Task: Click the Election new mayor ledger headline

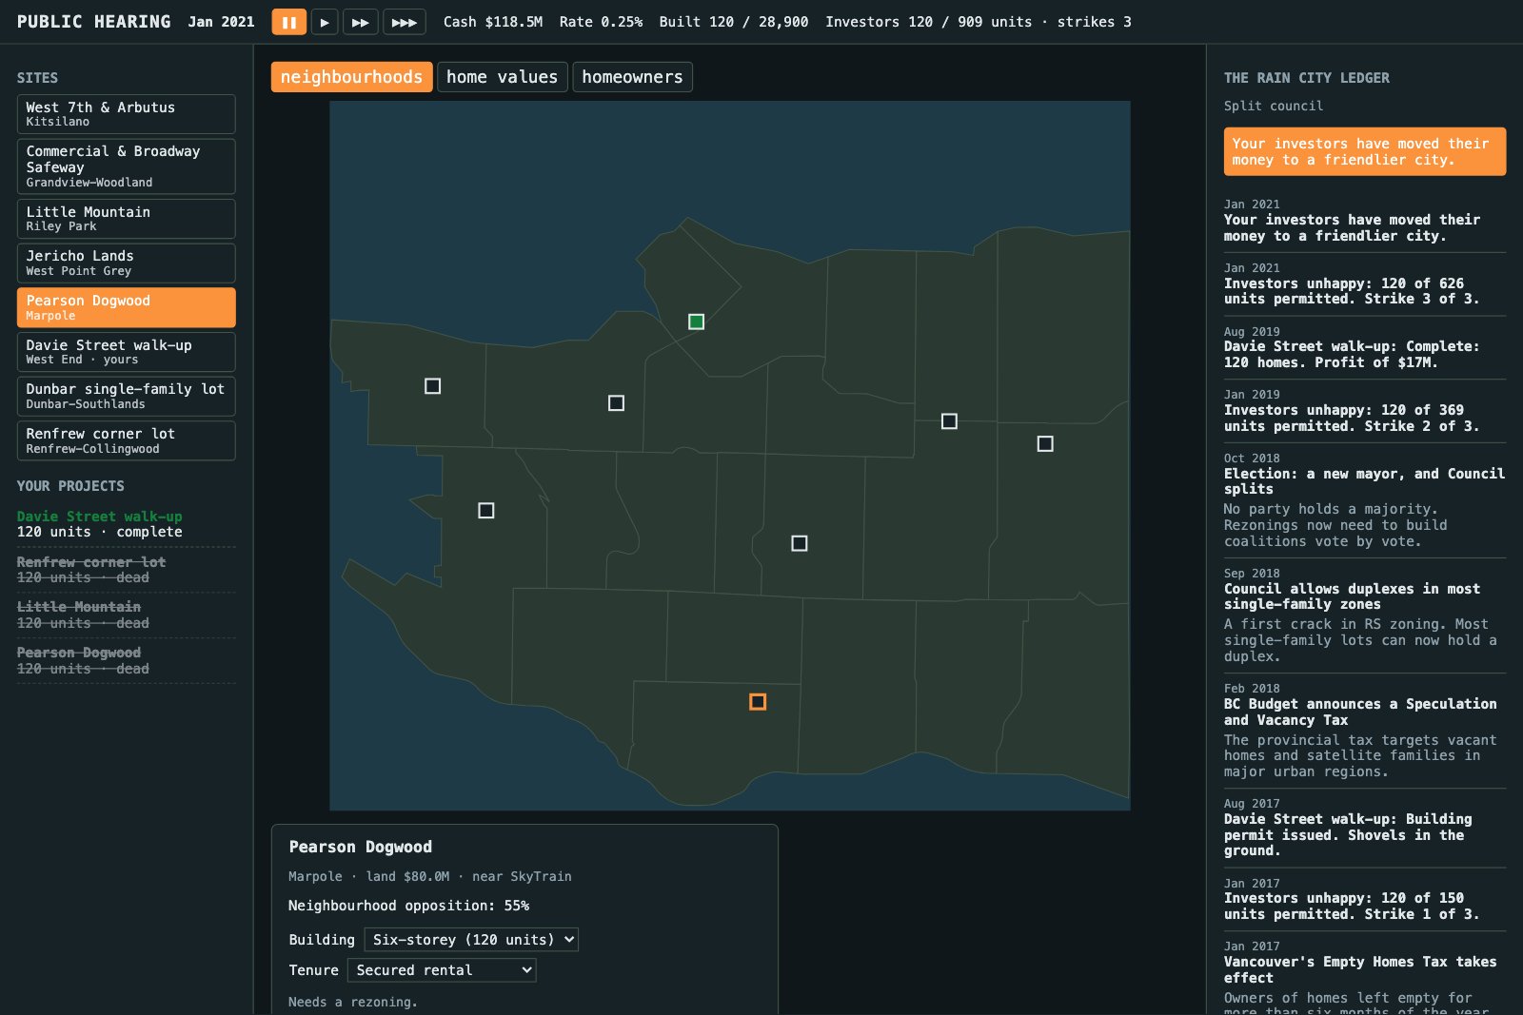Action: click(x=1364, y=481)
